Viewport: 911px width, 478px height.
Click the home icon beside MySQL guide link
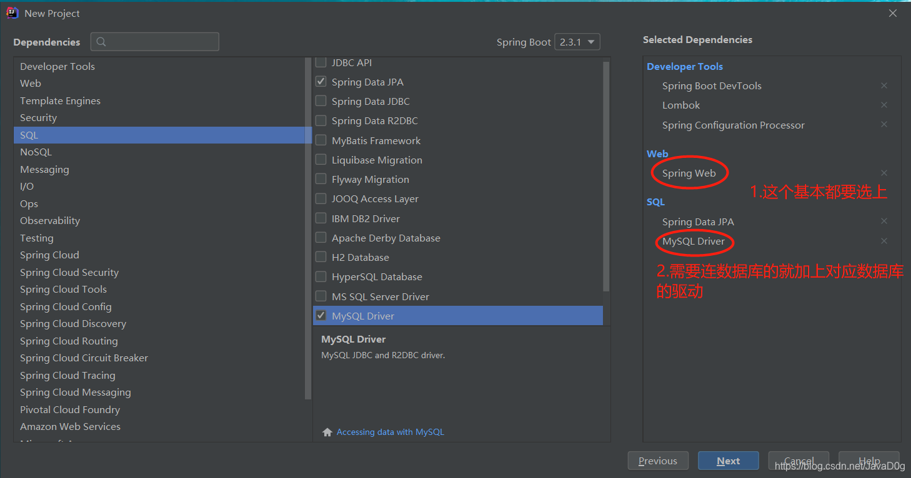[327, 432]
